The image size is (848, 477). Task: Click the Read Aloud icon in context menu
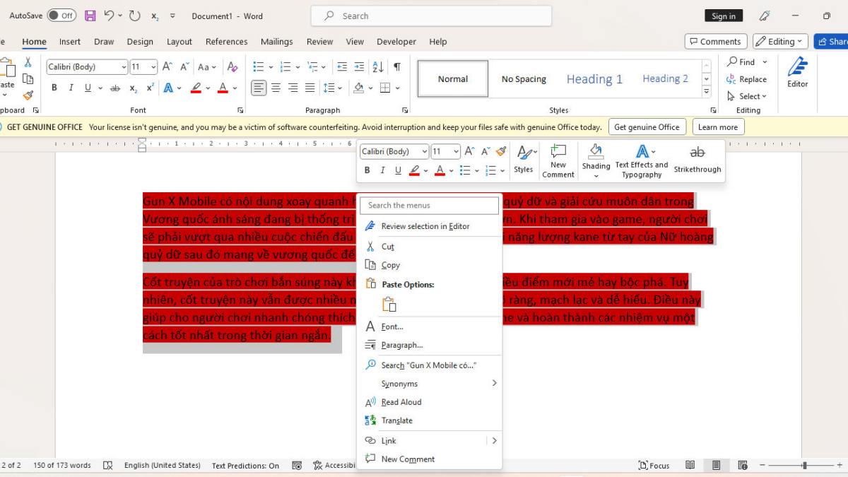point(370,402)
